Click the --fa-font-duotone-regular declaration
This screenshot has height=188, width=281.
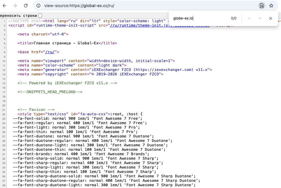pyautogui.click(x=93, y=141)
